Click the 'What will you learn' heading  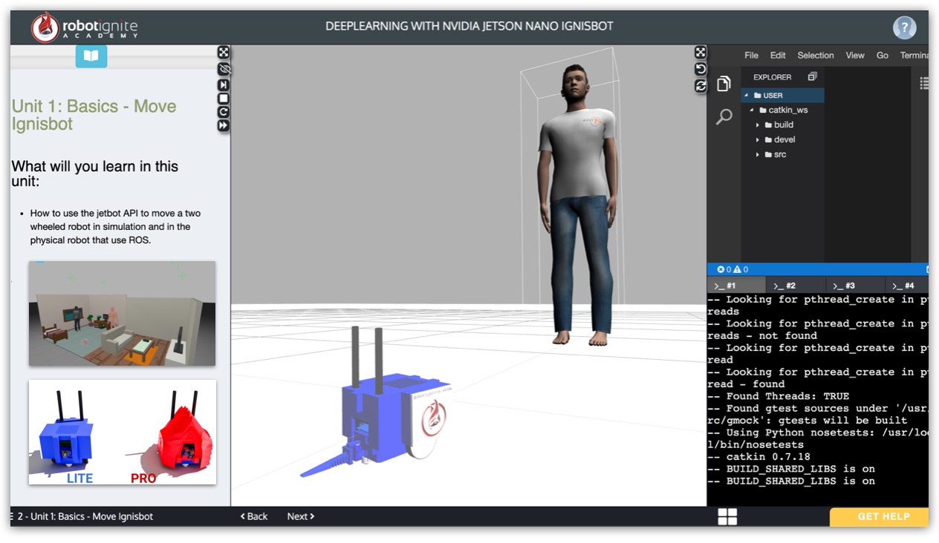point(95,174)
